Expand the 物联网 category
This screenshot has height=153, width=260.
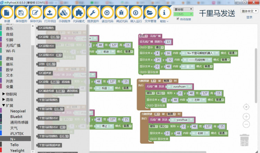pos(10,94)
